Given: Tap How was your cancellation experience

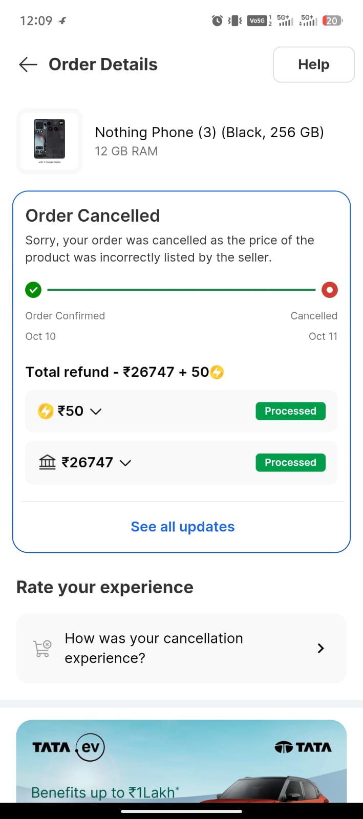Looking at the screenshot, I should pos(154,648).
